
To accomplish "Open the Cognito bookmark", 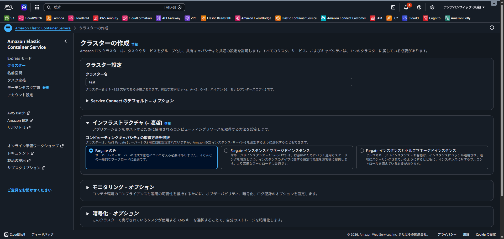I will click(432, 18).
